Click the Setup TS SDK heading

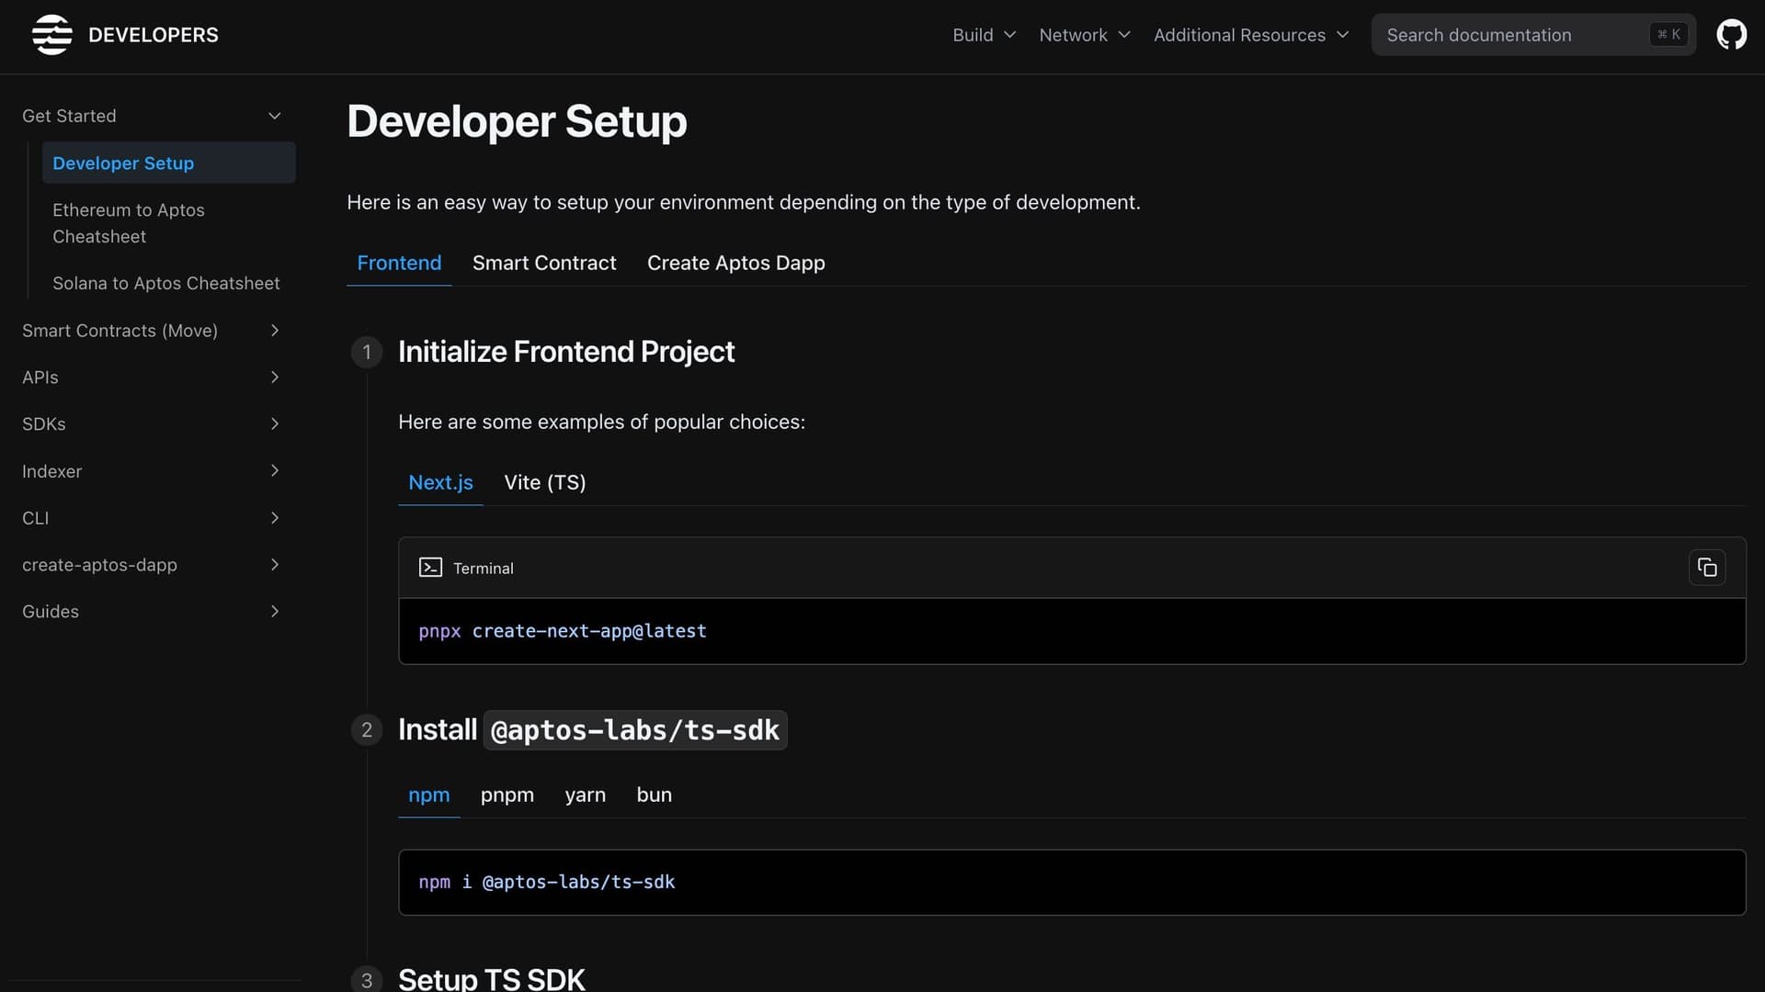[x=491, y=979]
